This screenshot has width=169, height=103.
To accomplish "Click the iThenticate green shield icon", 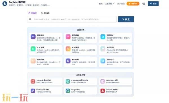I will (68, 81).
